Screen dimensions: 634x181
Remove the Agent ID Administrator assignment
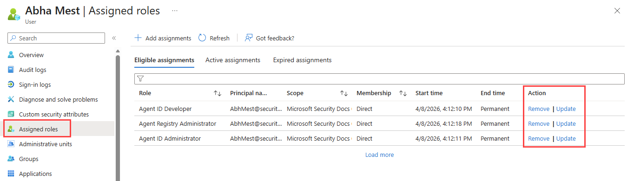click(x=539, y=139)
